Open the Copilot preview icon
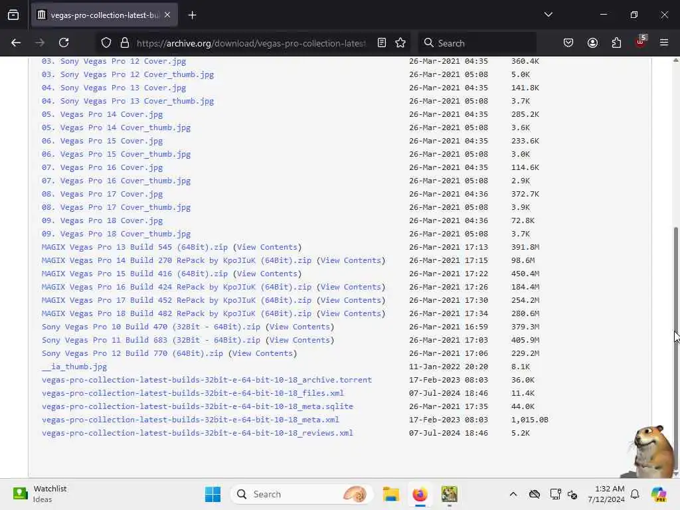 click(659, 494)
